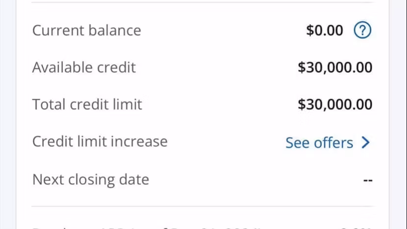Click empty space between Credit limit increase and See offers
The height and width of the screenshot is (229, 407).
point(226,143)
